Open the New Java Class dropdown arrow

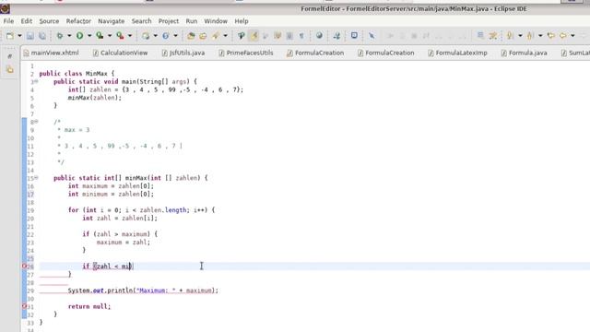pos(175,36)
